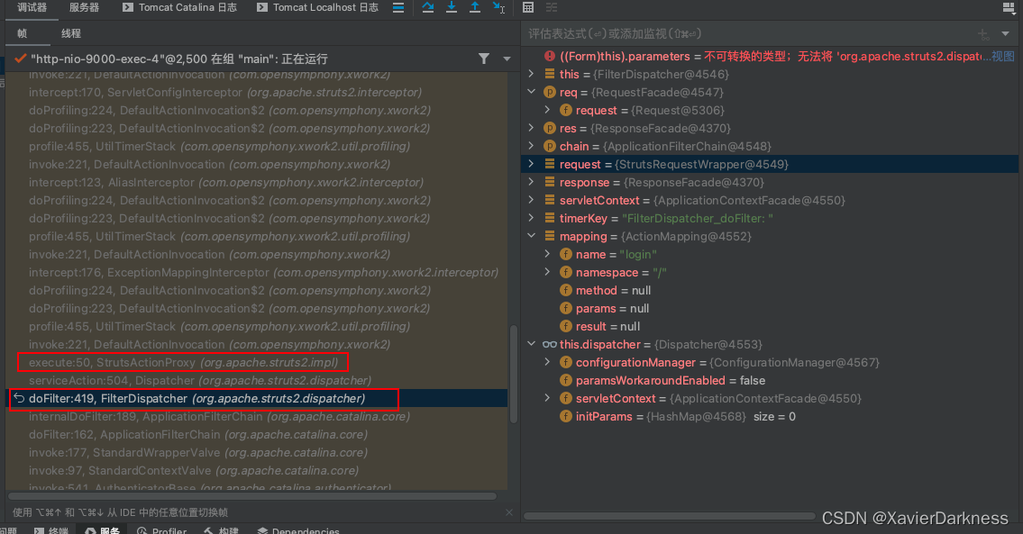Expand the namespace = "/" field
The image size is (1023, 534).
click(547, 273)
